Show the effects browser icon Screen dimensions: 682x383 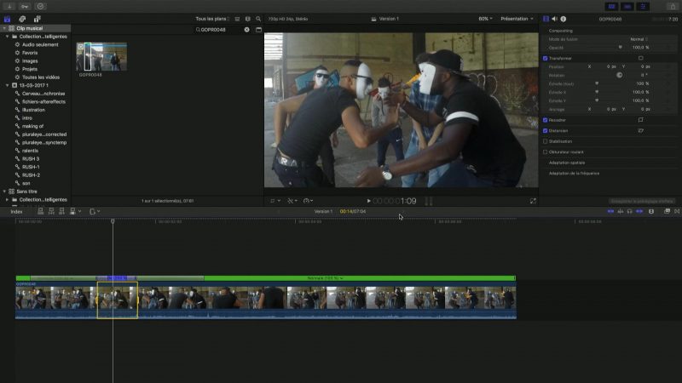pyautogui.click(x=668, y=211)
